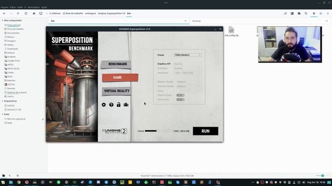Collapse the Meu computador section
The width and height of the screenshot is (332, 186).
pyautogui.click(x=2, y=21)
